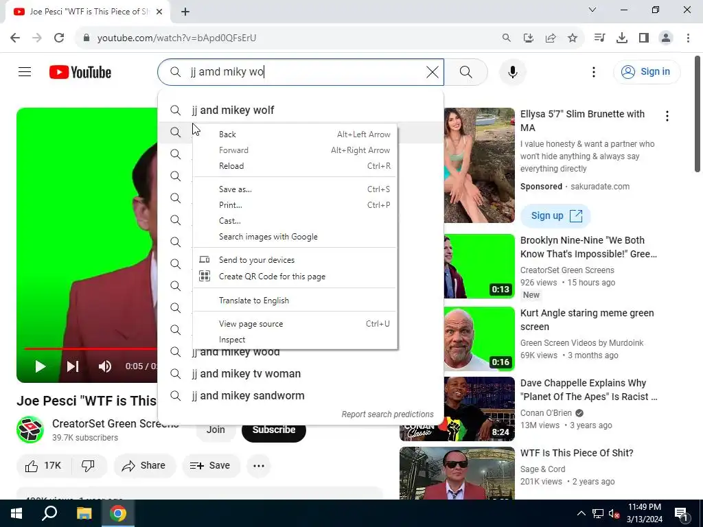Choose Print... from context menu
Viewport: 703px width, 527px height.
295,204
